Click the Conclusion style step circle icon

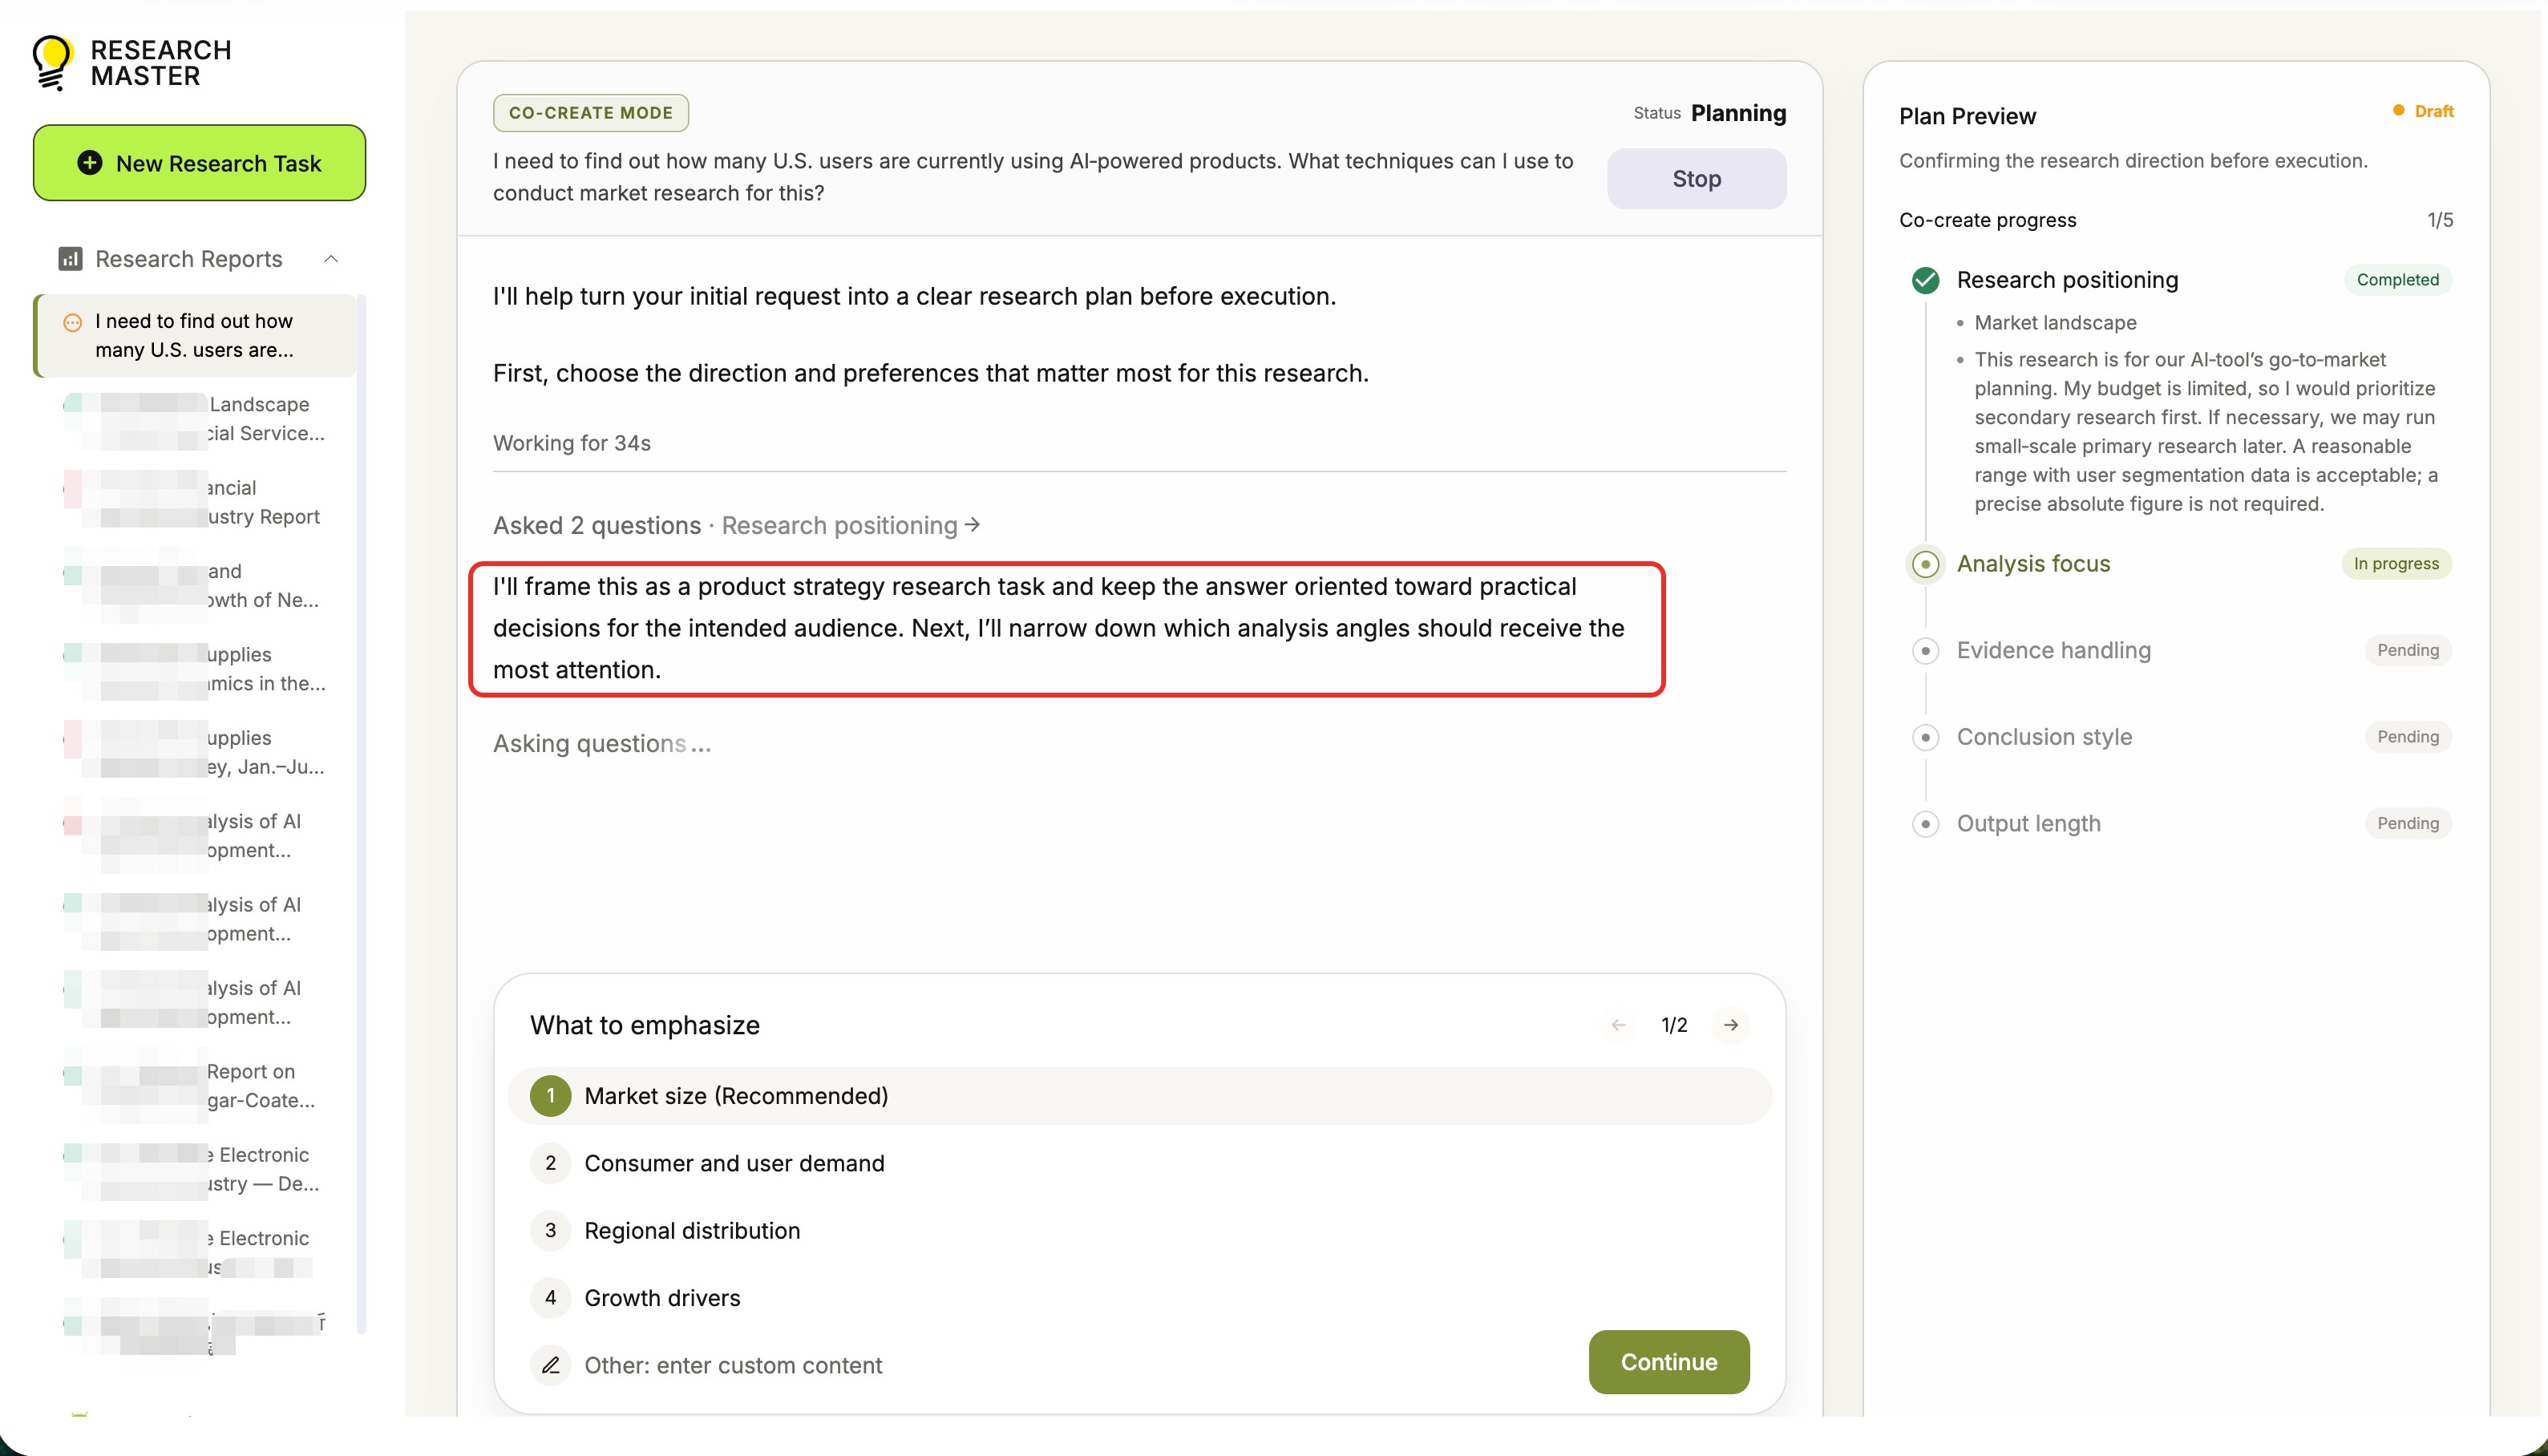pos(1925,738)
